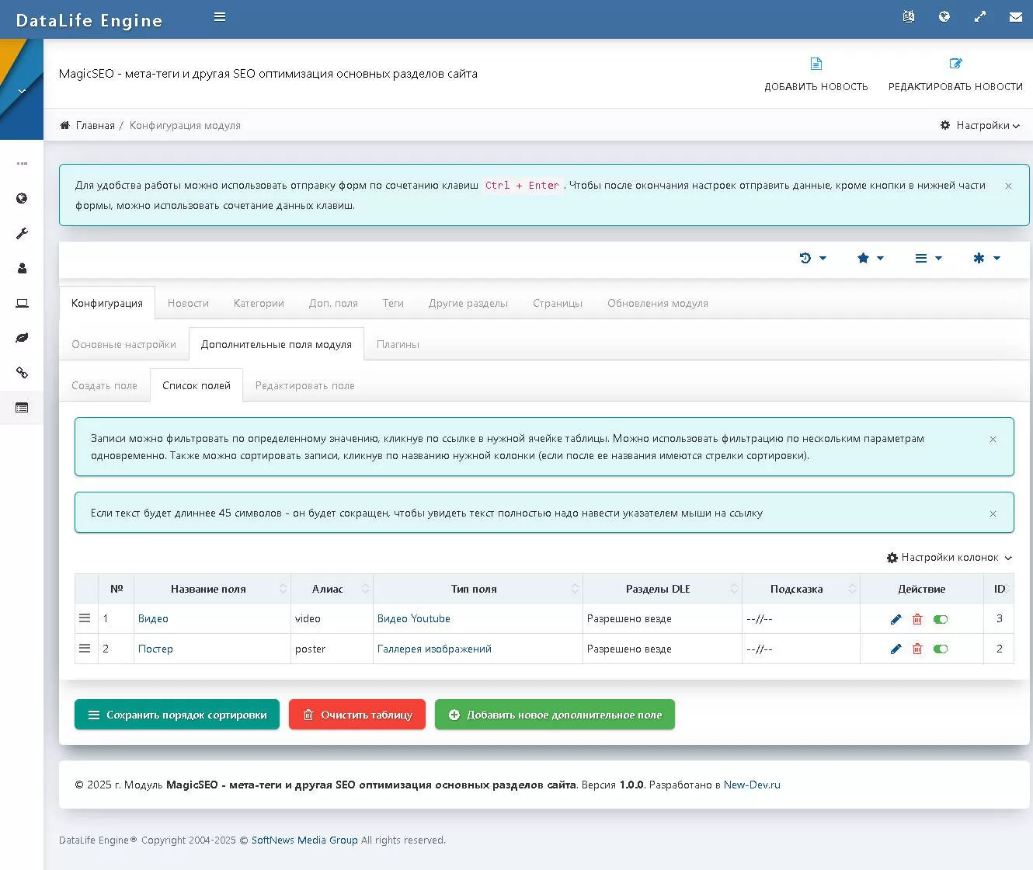Open the sidebar globe section
This screenshot has width=1033, height=870.
click(22, 198)
